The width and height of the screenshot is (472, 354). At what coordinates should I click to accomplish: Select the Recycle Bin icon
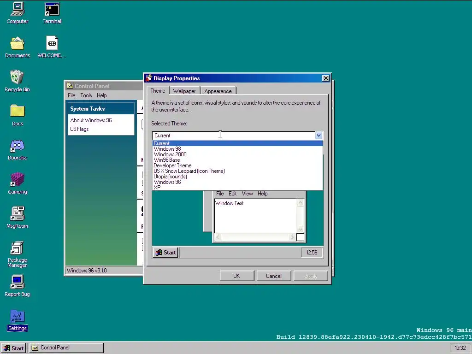(17, 81)
